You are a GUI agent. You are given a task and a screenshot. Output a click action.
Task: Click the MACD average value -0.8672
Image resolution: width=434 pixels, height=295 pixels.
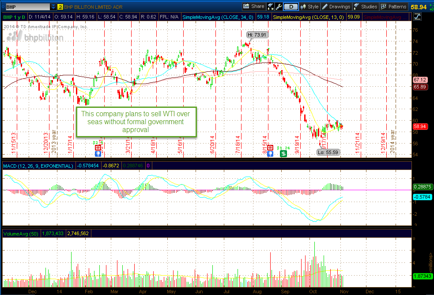111,166
